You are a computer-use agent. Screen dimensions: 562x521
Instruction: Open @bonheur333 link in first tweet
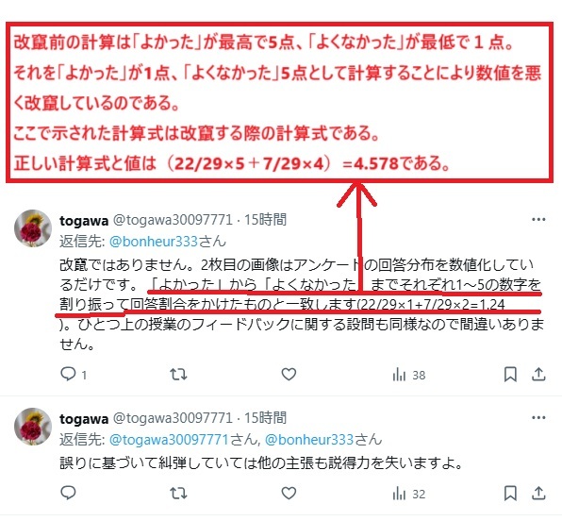[x=154, y=242]
